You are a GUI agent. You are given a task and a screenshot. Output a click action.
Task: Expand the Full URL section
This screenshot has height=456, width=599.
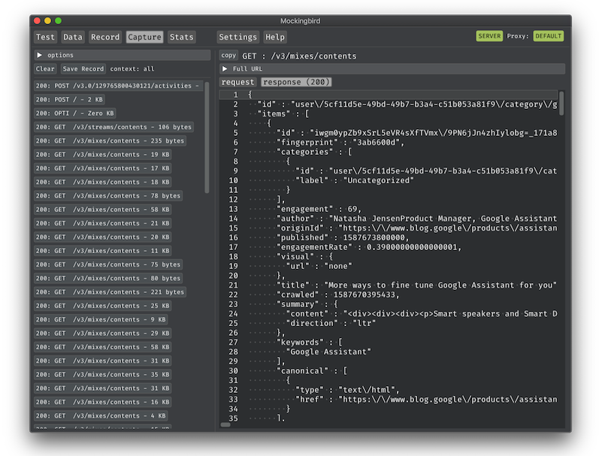225,69
